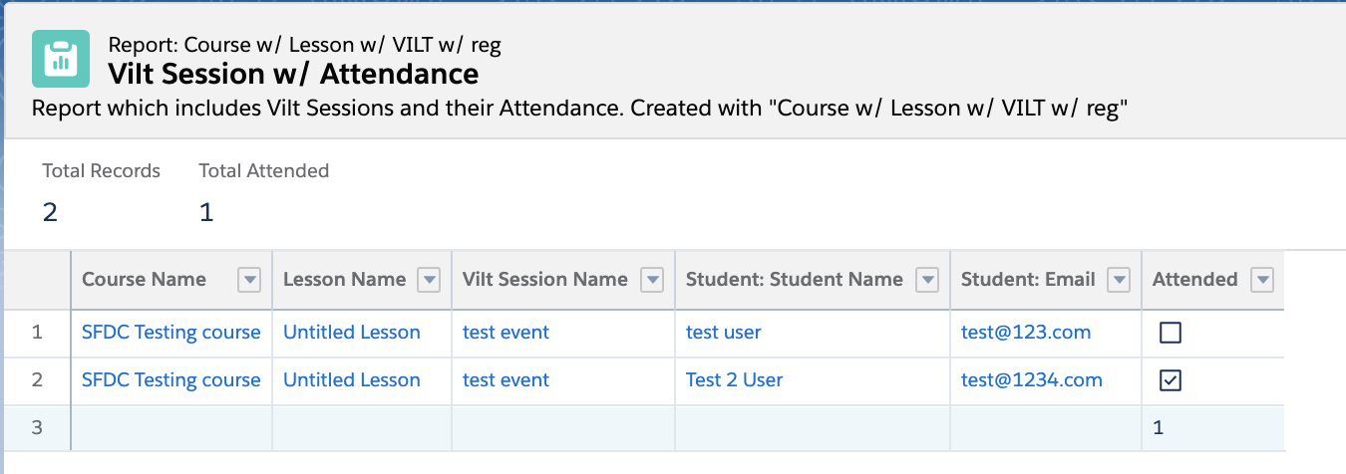Image resolution: width=1346 pixels, height=474 pixels.
Task: Open SFDC Testing course link in row 2
Action: pyautogui.click(x=170, y=380)
